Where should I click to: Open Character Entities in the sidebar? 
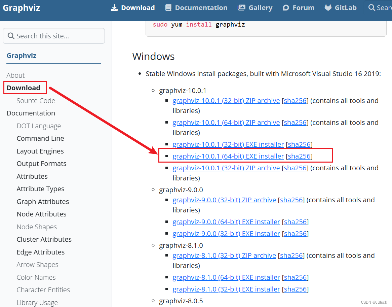pos(43,290)
